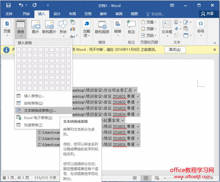Open the Links (链接) dropdown
Image resolution: width=220 pixels, height=182 pixels.
(118, 27)
